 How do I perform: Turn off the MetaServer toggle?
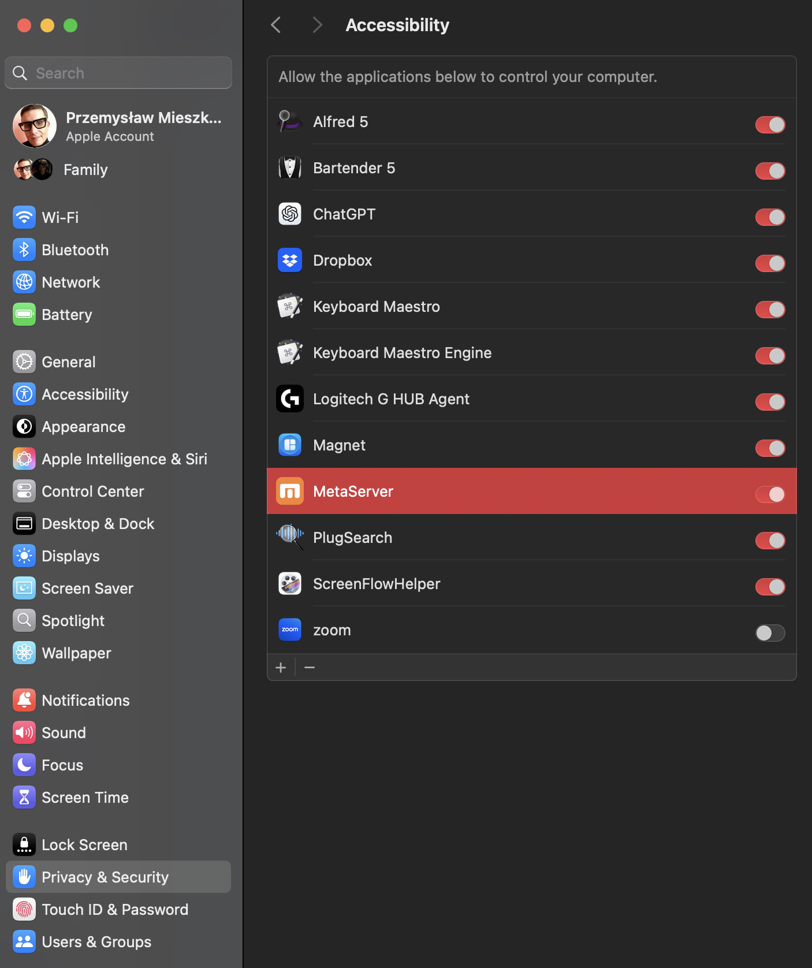(770, 494)
